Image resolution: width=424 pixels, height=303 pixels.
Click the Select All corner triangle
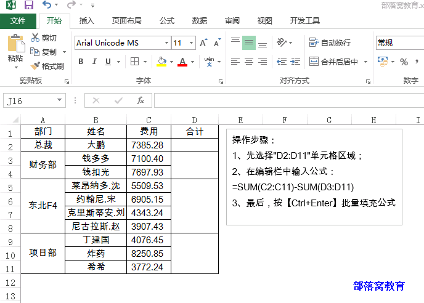[x=15, y=119]
